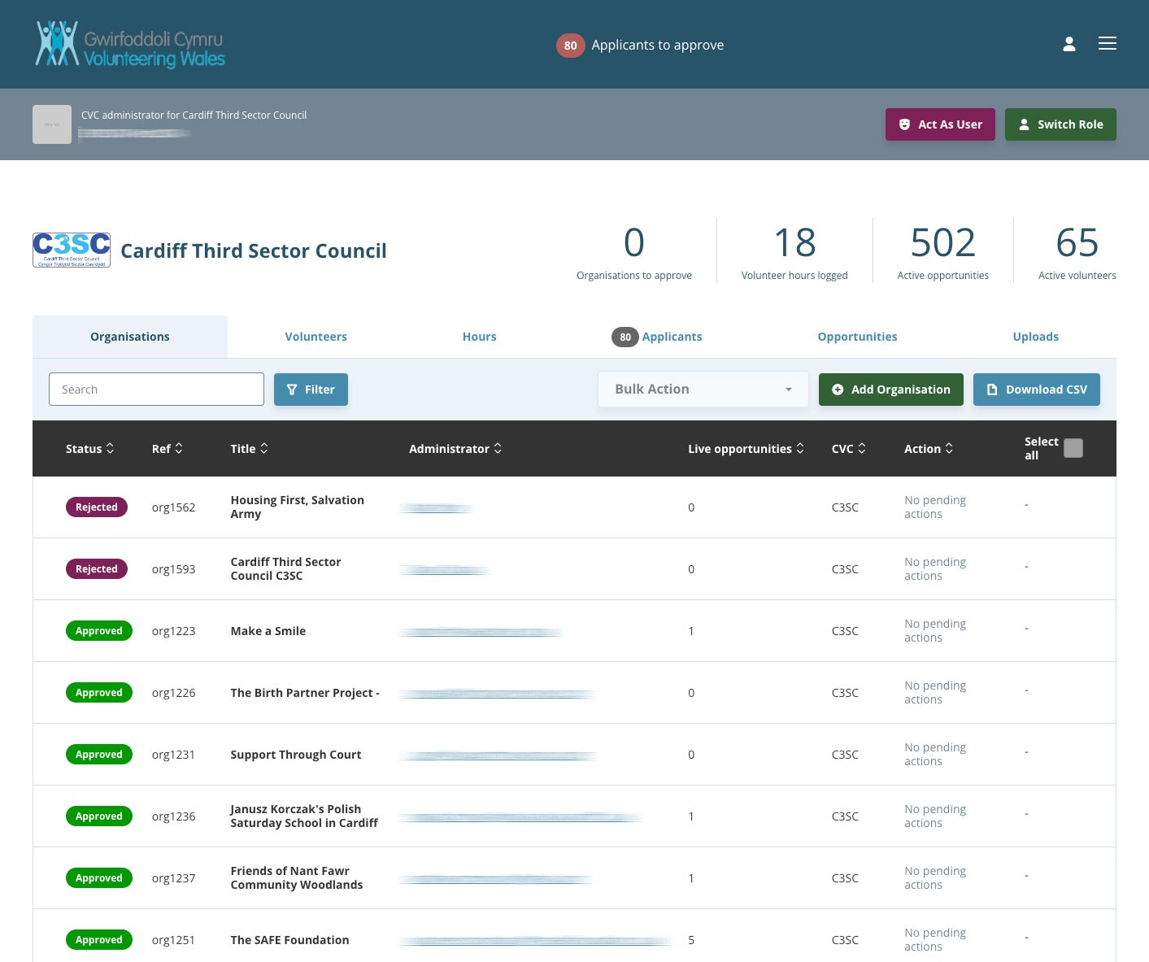Click the Rejected badge for org1593

(97, 569)
